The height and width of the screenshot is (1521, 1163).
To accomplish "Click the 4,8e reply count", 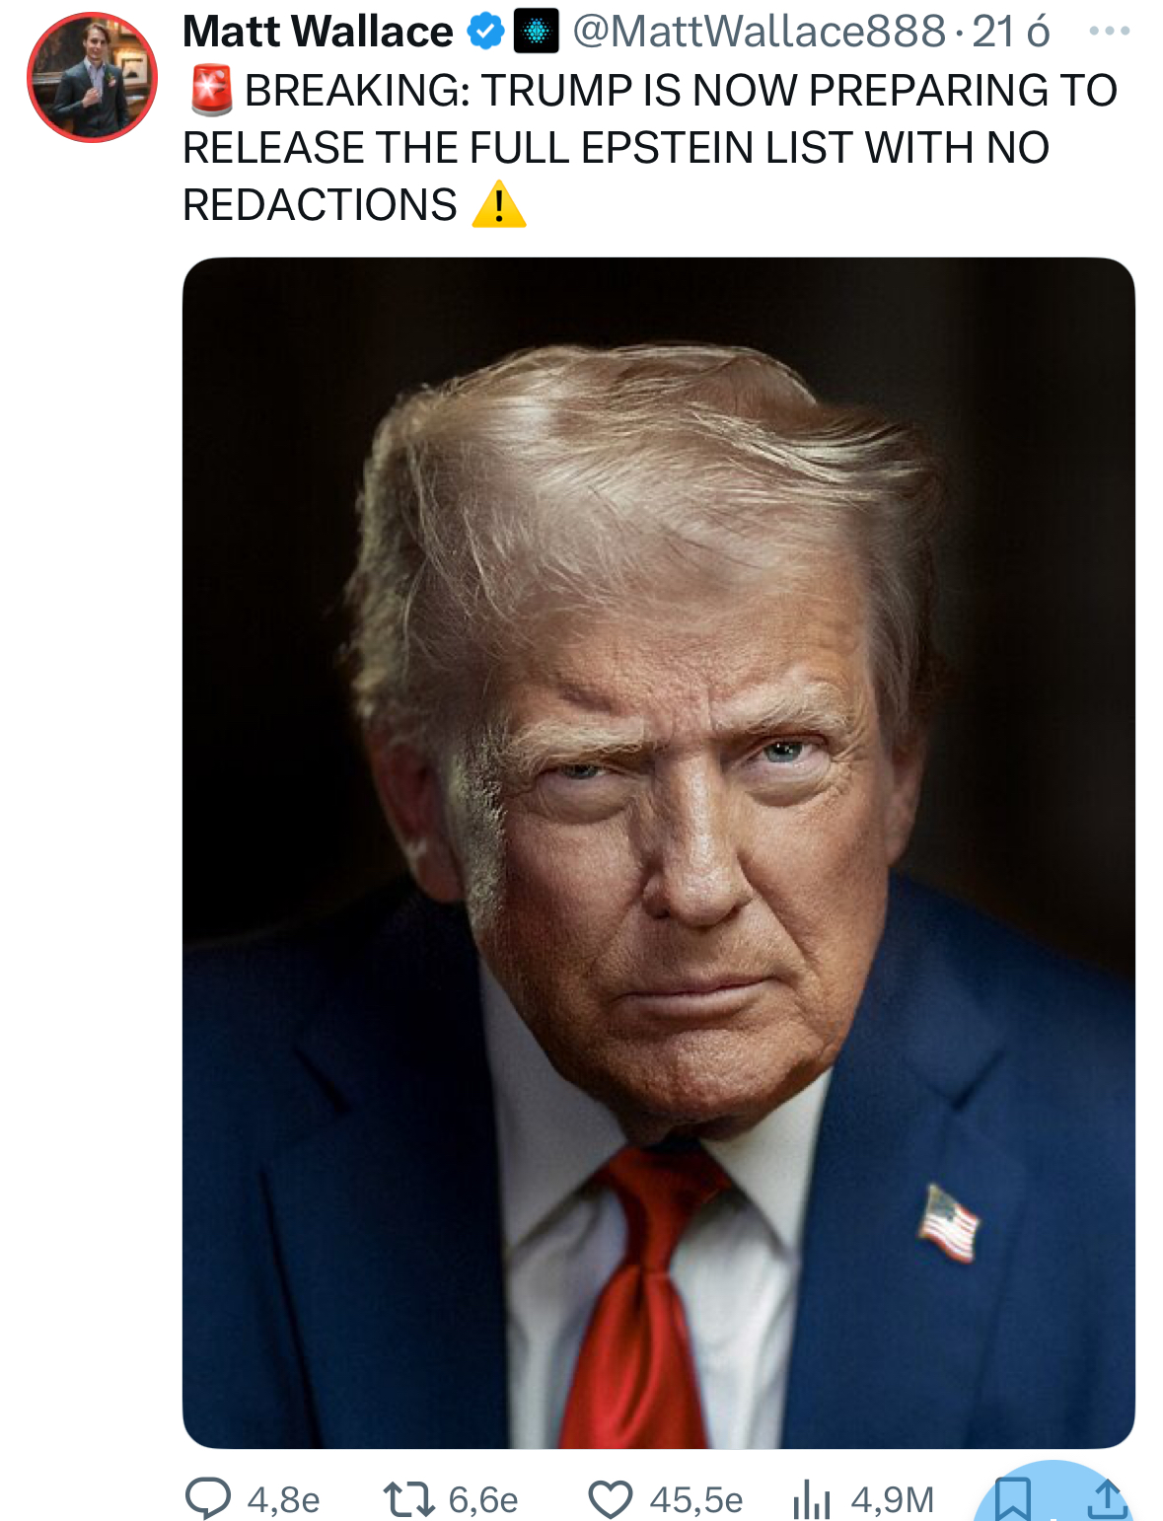I will (284, 1500).
